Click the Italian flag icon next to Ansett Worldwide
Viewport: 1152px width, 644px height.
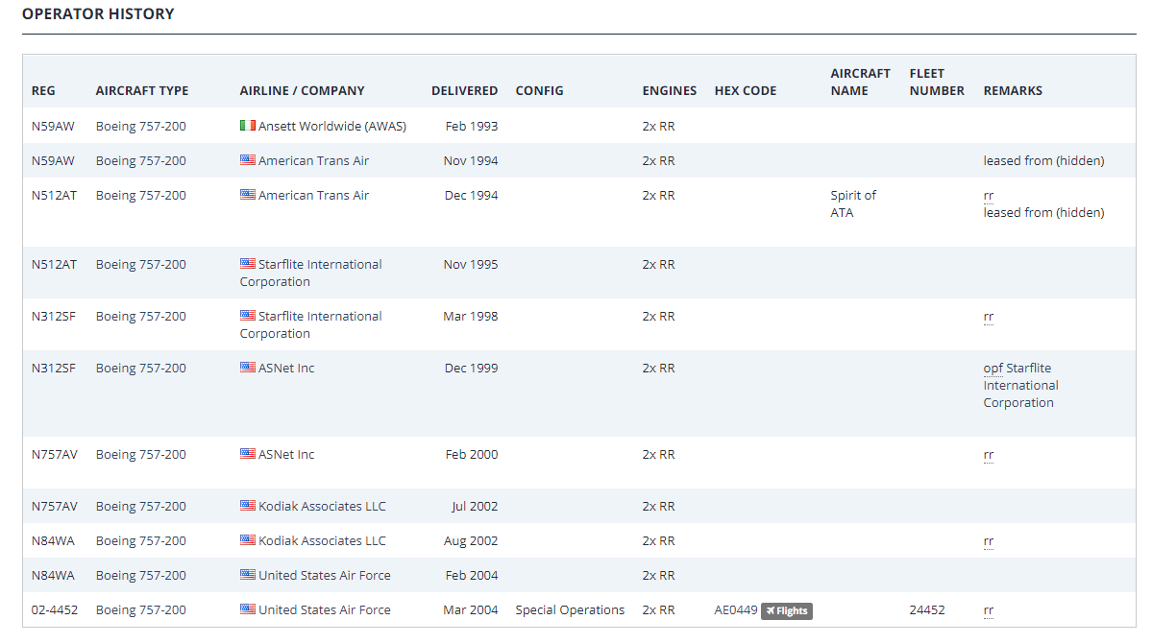pyautogui.click(x=248, y=126)
